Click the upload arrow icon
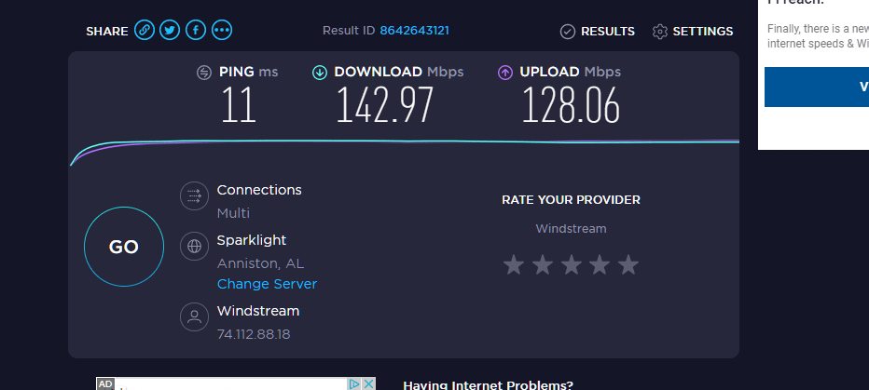869x390 pixels. (504, 73)
